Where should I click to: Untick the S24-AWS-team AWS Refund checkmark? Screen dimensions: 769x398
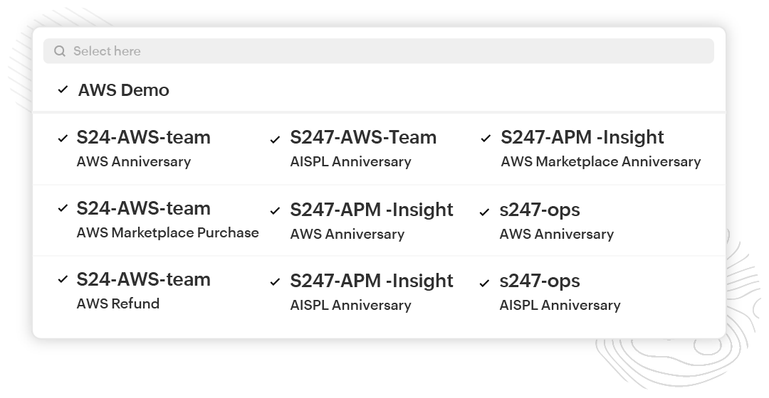click(63, 280)
